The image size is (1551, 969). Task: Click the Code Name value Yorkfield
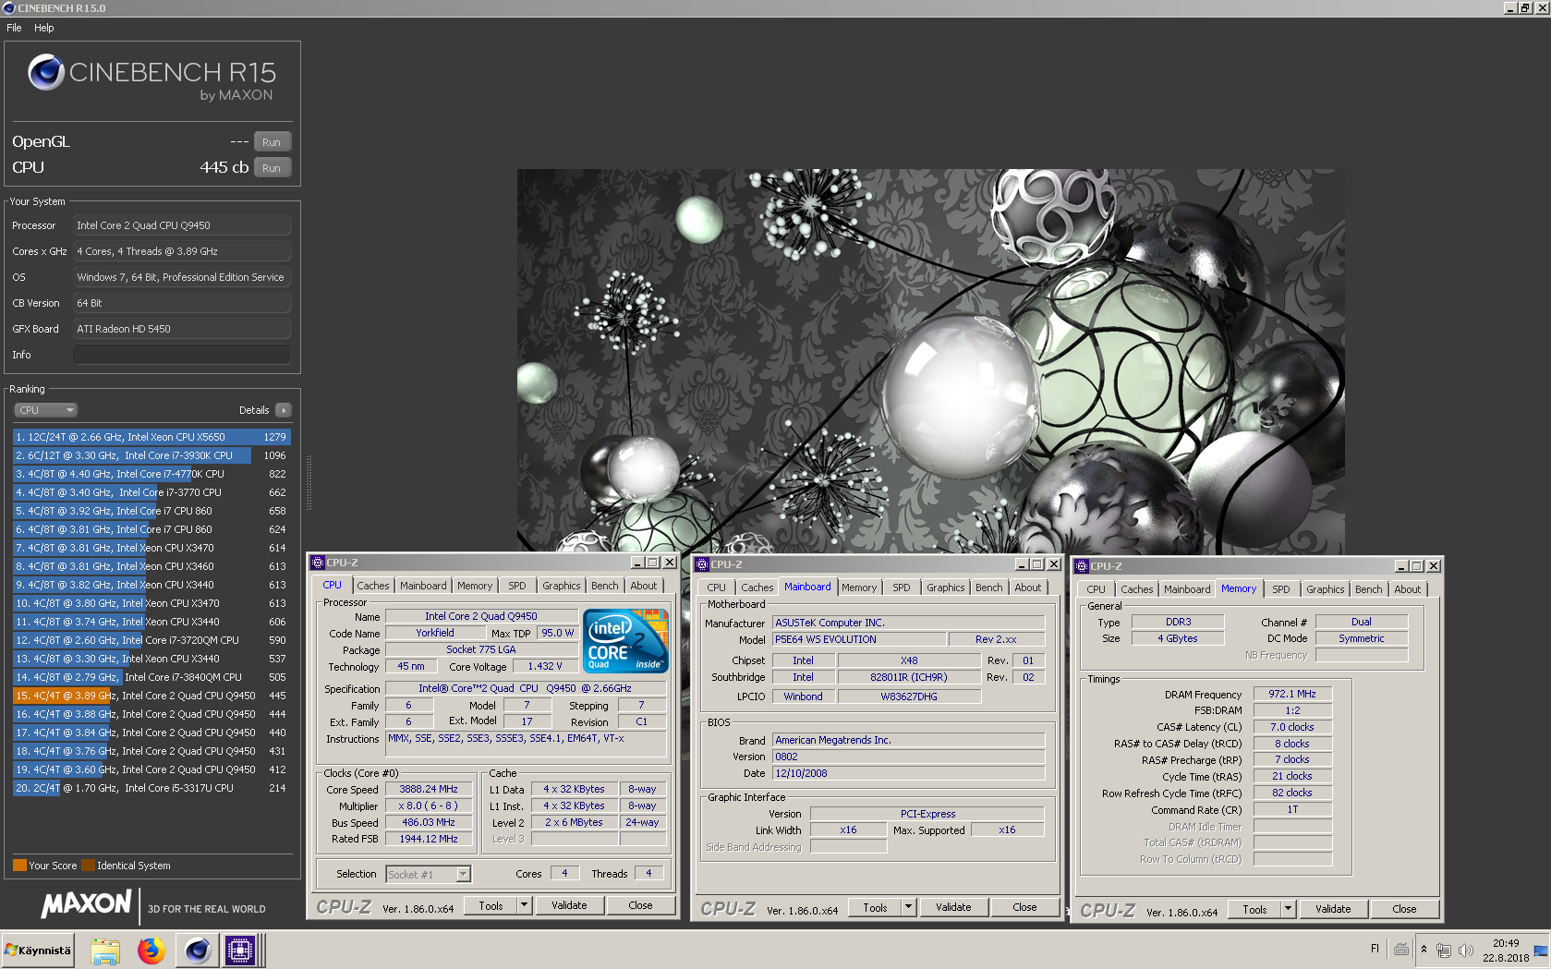435,633
